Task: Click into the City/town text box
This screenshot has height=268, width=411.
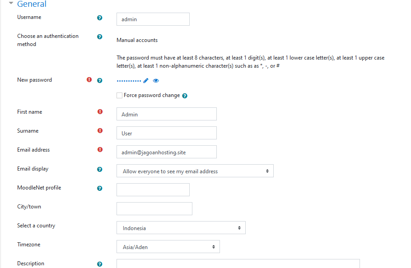Action: 154,208
